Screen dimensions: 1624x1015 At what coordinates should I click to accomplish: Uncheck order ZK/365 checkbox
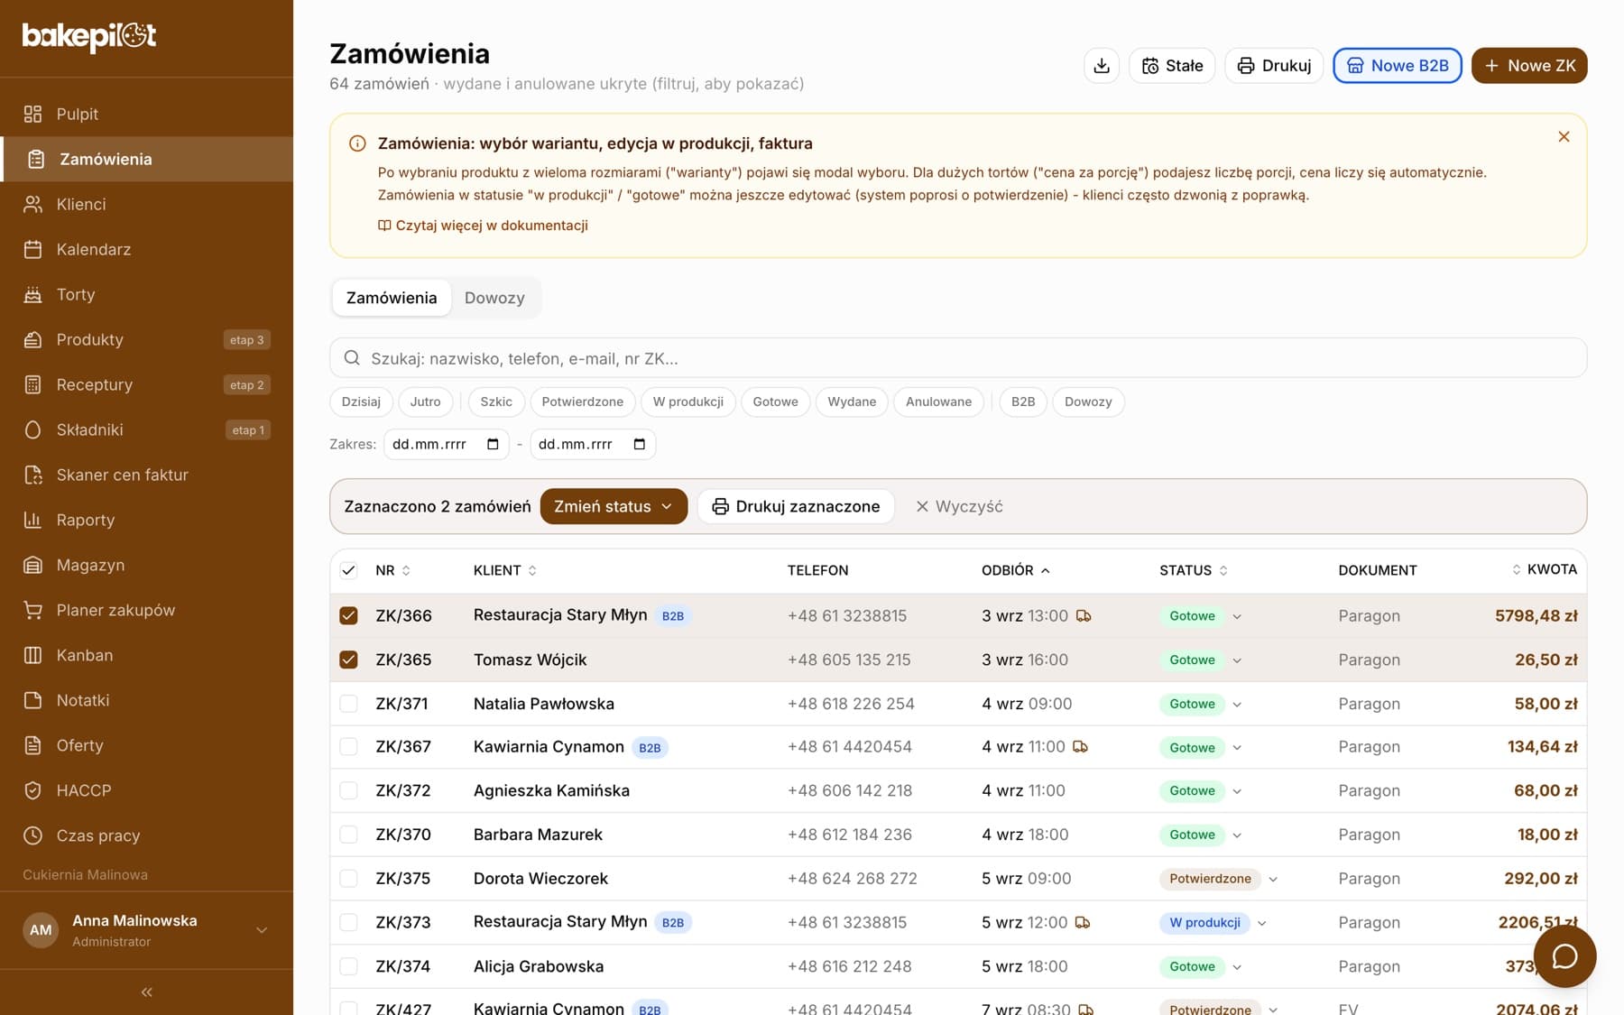tap(348, 660)
